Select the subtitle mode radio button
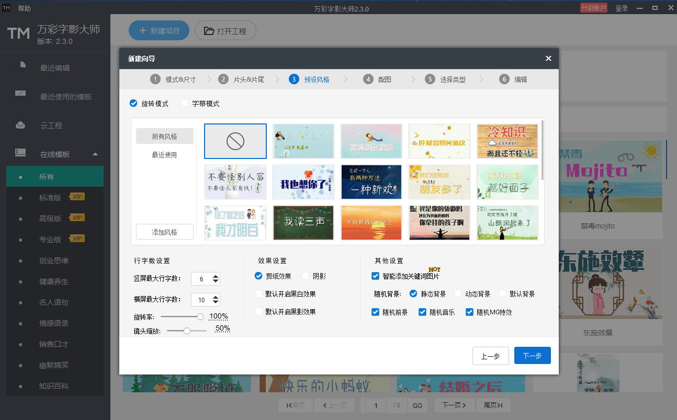677x420 pixels. (185, 104)
